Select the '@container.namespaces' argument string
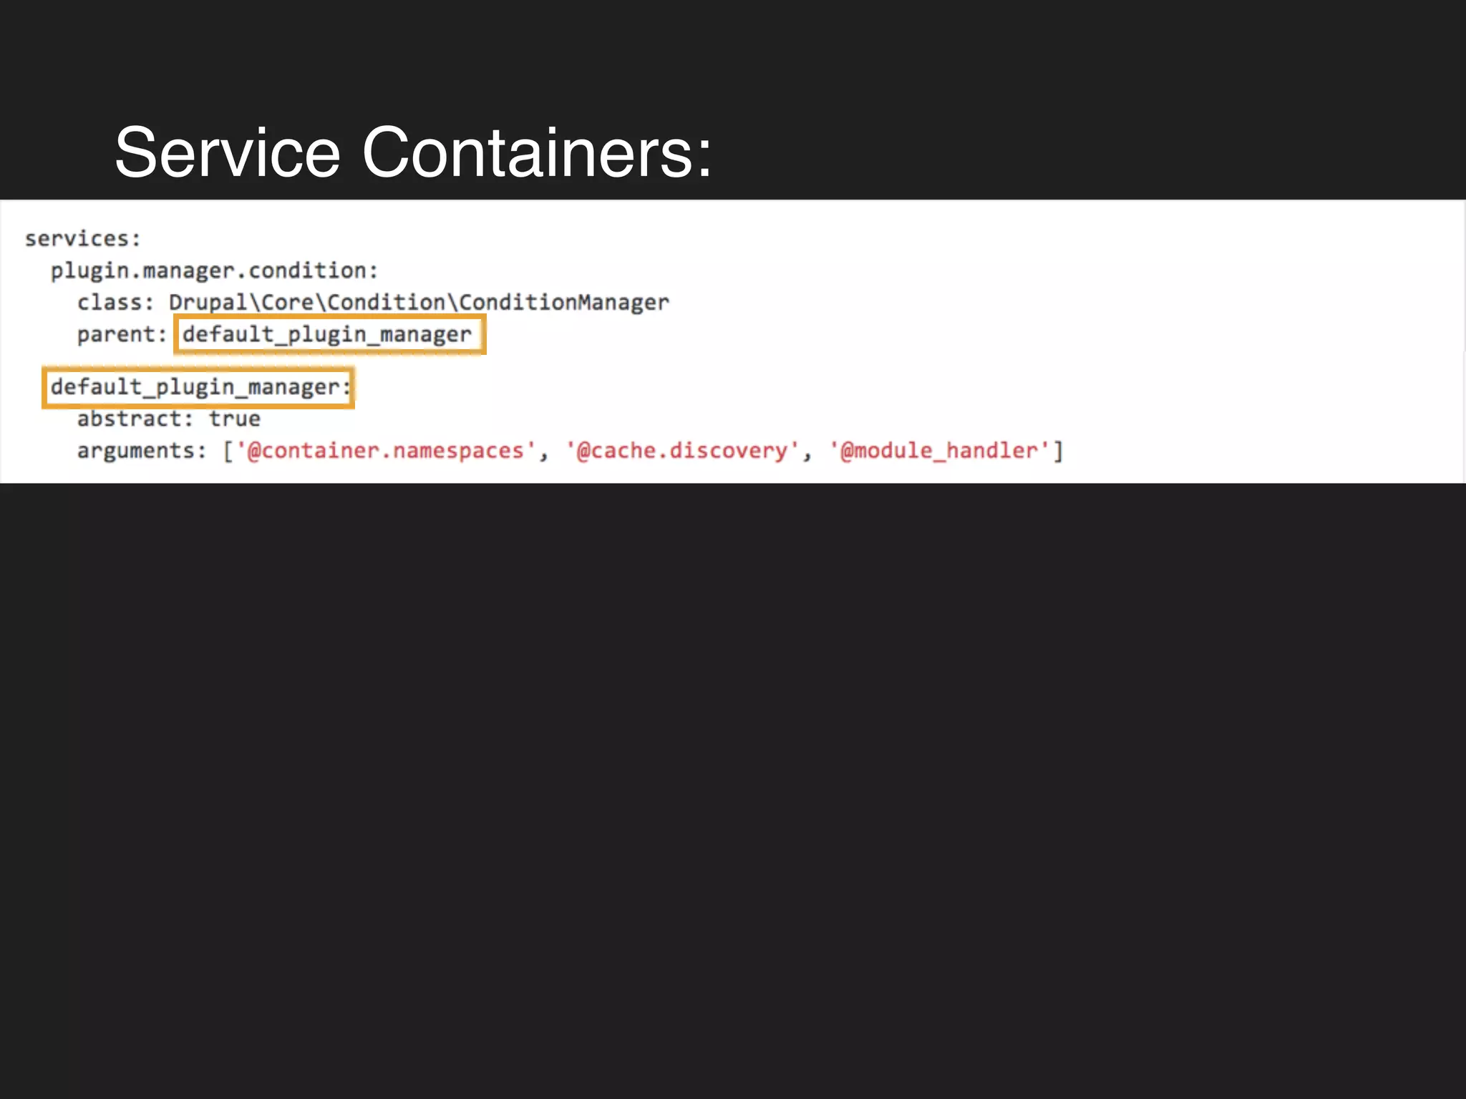The width and height of the screenshot is (1466, 1099). [x=386, y=451]
